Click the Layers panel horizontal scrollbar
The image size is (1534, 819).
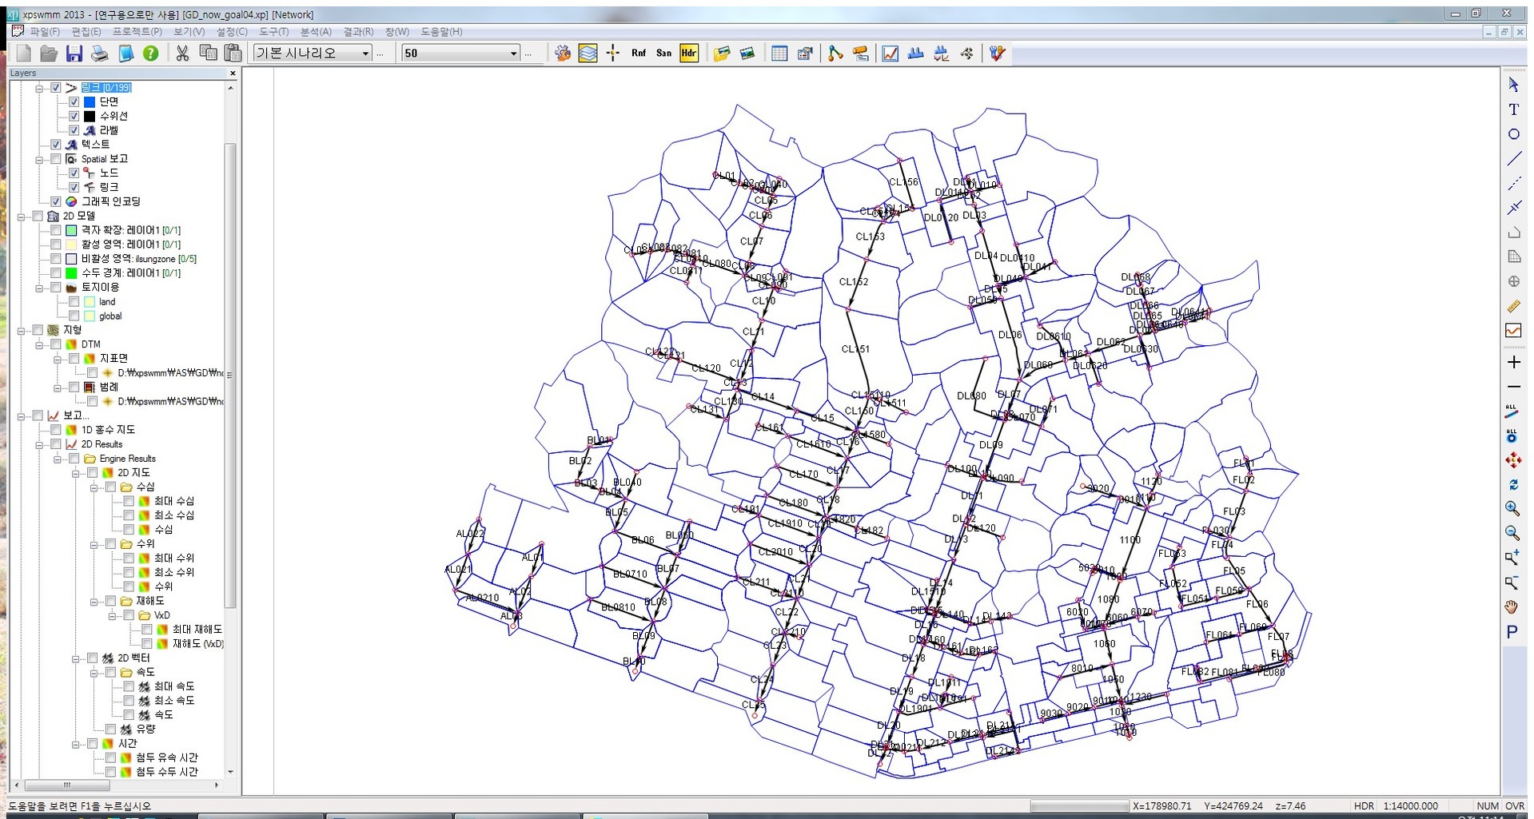click(67, 785)
